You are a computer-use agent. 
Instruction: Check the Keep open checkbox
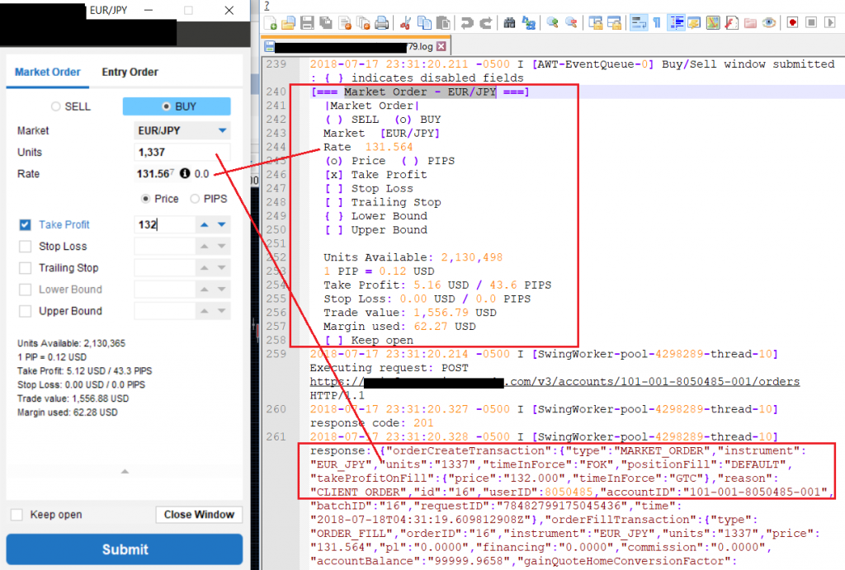coord(17,515)
